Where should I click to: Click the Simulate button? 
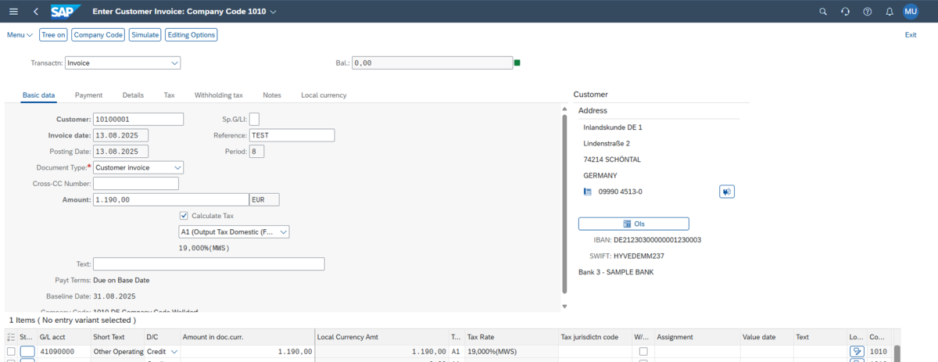point(145,35)
